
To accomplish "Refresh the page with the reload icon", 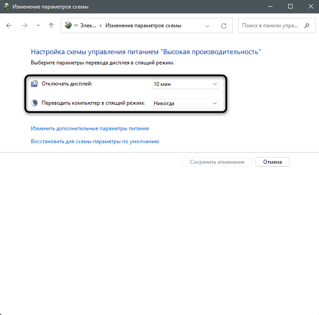I will click(x=224, y=26).
